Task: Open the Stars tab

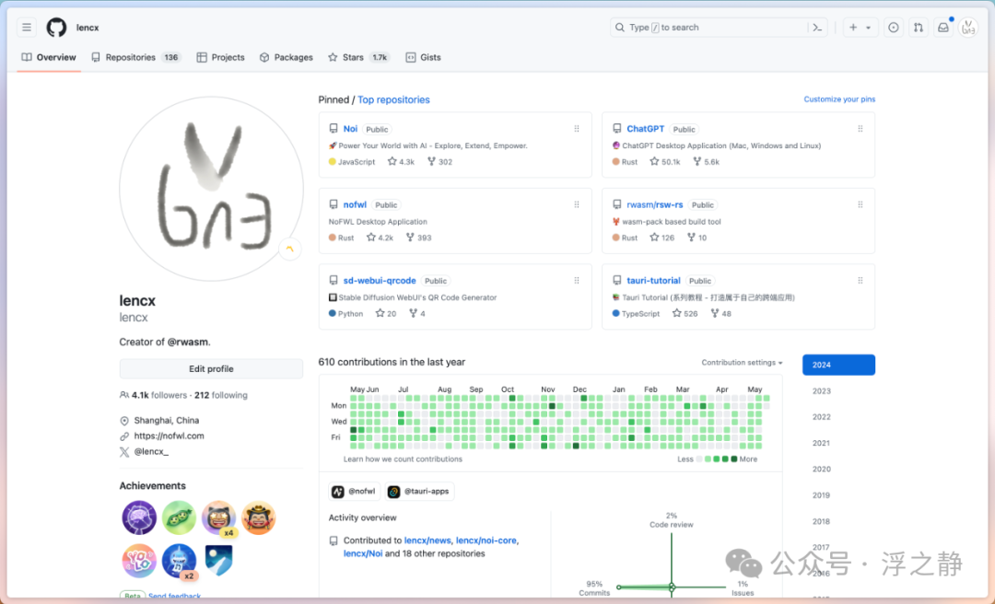Action: point(358,57)
